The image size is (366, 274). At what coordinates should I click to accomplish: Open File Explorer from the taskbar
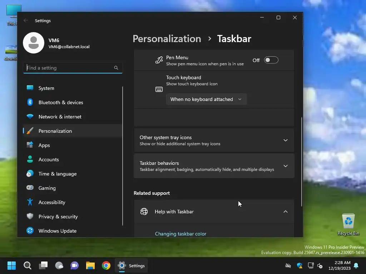coord(90,265)
